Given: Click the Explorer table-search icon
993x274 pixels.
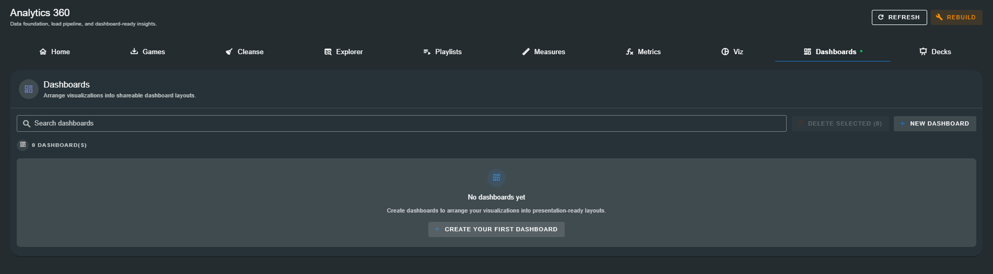Looking at the screenshot, I should coord(328,52).
